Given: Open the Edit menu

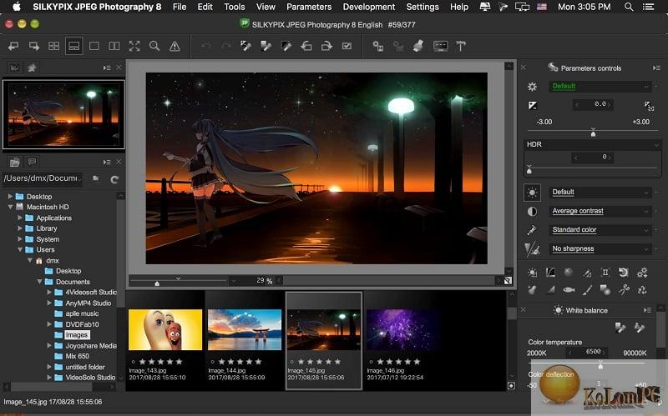Looking at the screenshot, I should [x=205, y=7].
